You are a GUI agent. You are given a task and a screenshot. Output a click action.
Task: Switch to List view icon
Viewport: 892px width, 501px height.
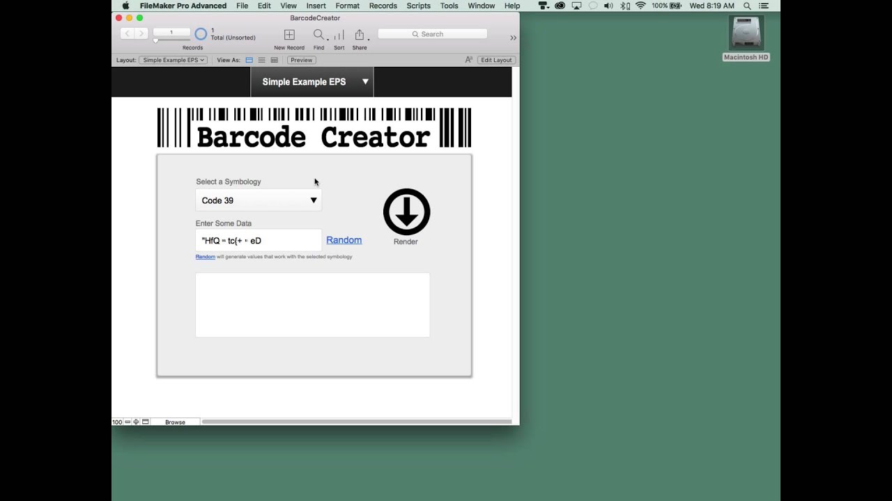(261, 60)
